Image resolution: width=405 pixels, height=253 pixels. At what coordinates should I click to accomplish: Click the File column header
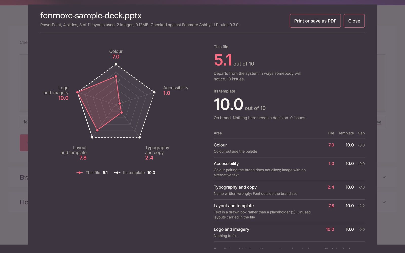point(331,133)
